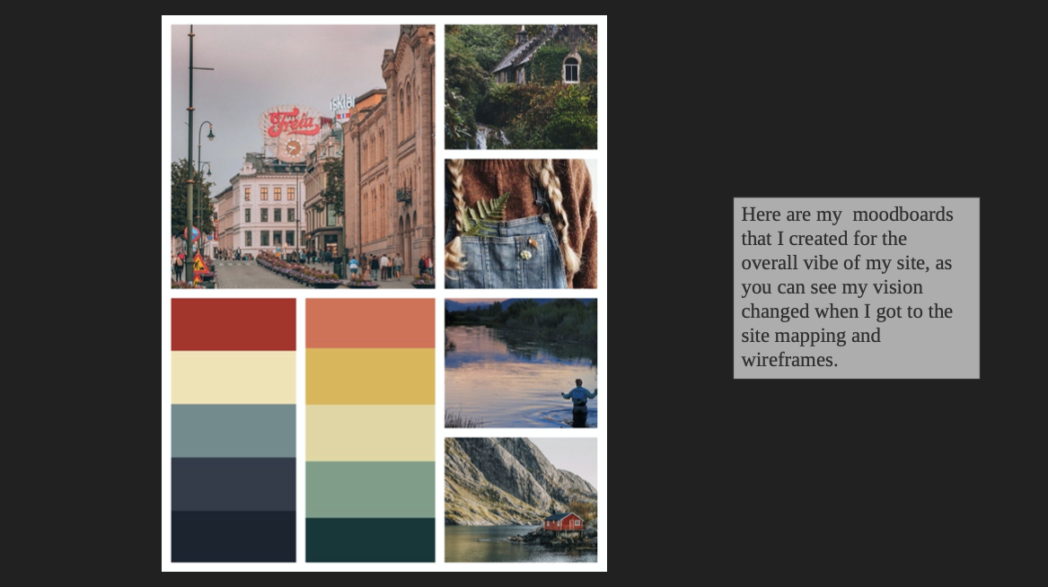
Task: Select the grayish blue-green swatch
Action: point(233,431)
